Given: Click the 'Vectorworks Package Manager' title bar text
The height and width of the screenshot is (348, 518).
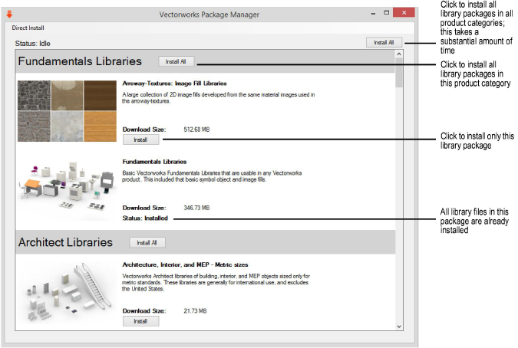Looking at the screenshot, I should click(209, 15).
